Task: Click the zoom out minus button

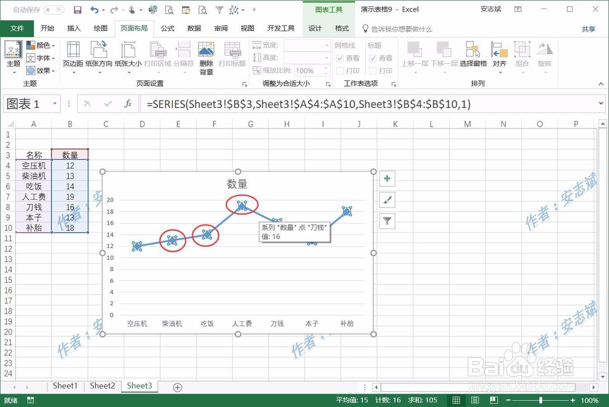Action: [x=509, y=400]
